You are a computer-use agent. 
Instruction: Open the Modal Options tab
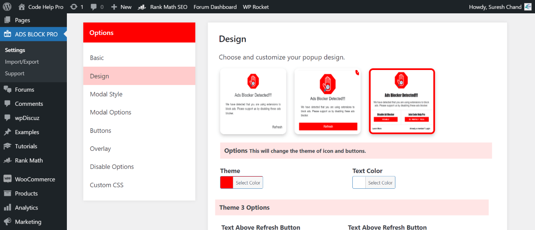pos(139,112)
